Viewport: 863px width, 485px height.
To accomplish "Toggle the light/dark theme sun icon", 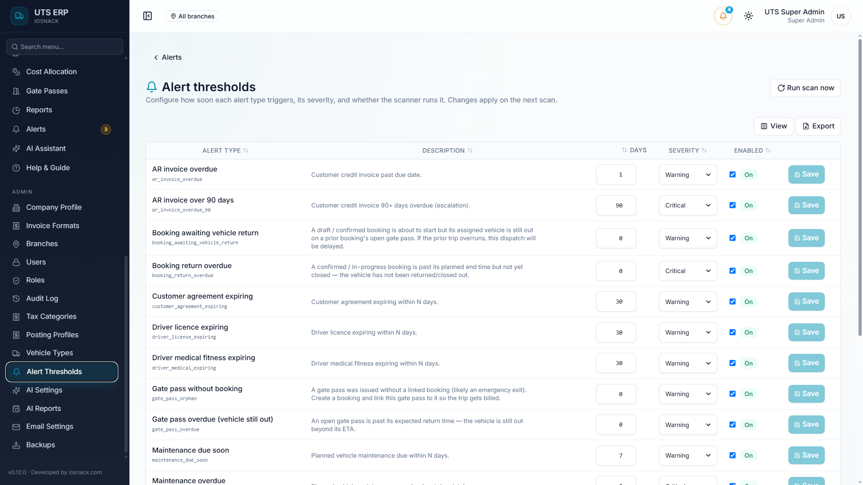I will 748,16.
